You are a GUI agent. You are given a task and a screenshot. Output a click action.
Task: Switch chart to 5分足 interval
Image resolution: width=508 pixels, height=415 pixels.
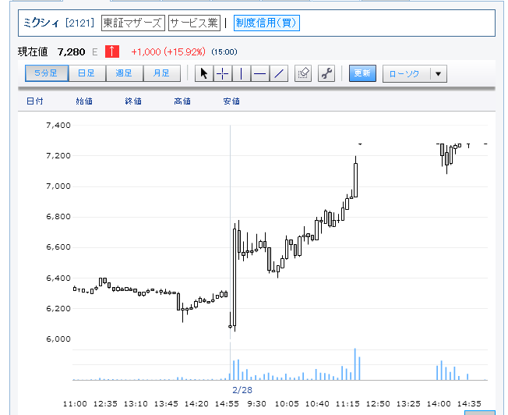click(47, 73)
